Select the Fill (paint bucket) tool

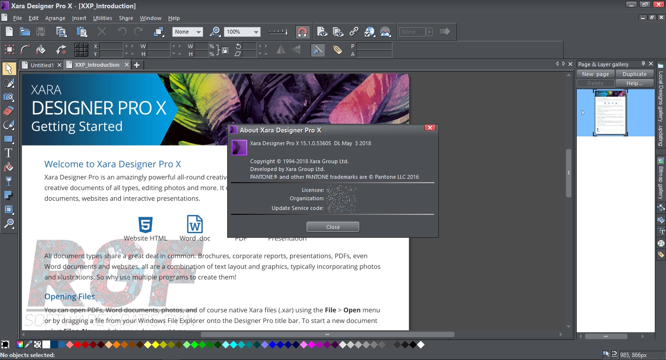8,167
